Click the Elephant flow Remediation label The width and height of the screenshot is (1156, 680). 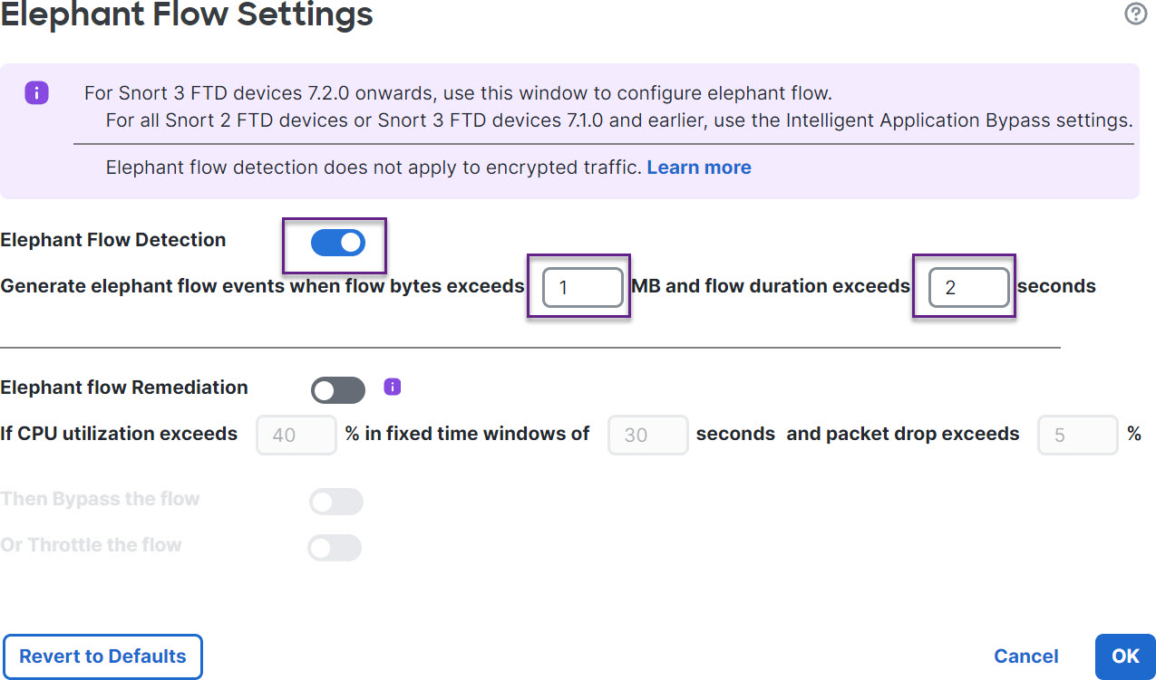pyautogui.click(x=124, y=388)
